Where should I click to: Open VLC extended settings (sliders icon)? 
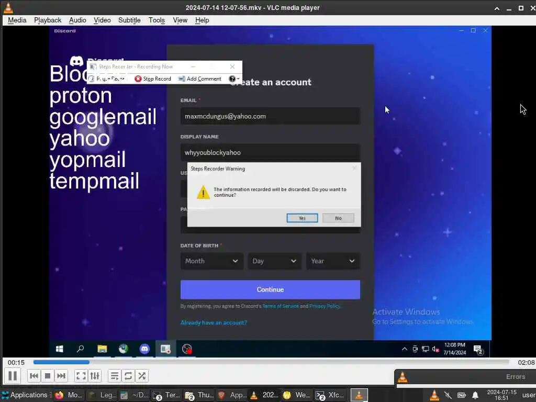[95, 376]
